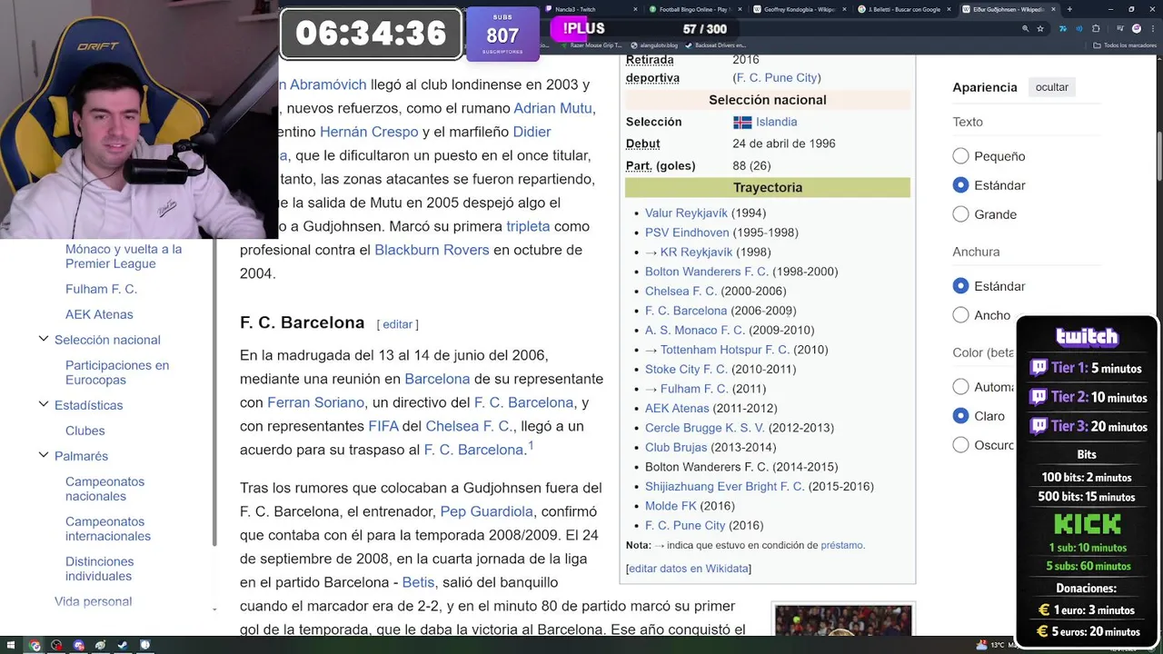Viewport: 1163px width, 654px height.
Task: Go to Campeonatos nacionales in contents
Action: (x=104, y=489)
